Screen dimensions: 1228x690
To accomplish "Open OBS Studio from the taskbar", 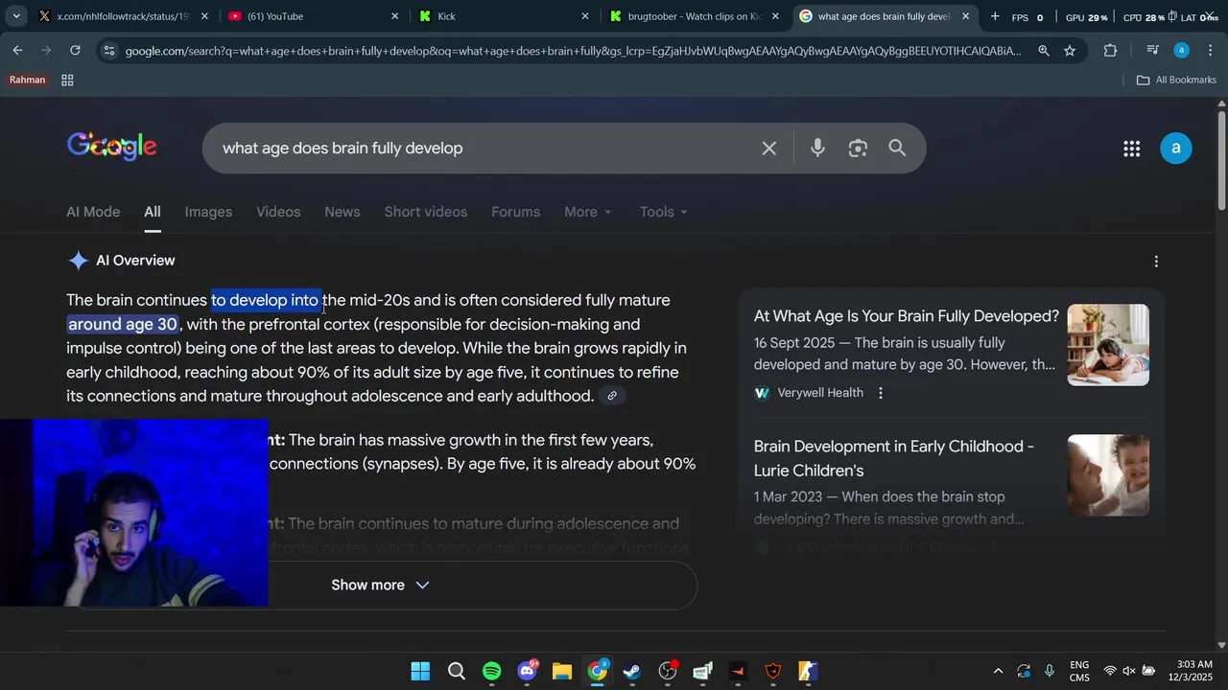I will (668, 671).
